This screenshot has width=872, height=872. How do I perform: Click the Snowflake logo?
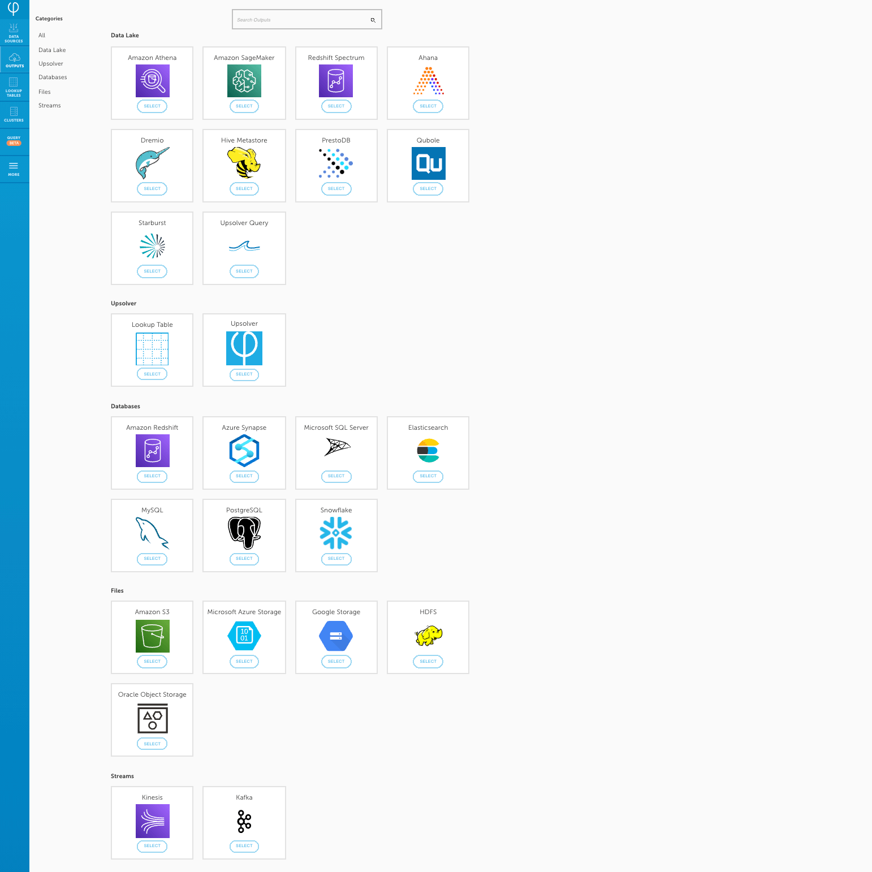click(336, 533)
